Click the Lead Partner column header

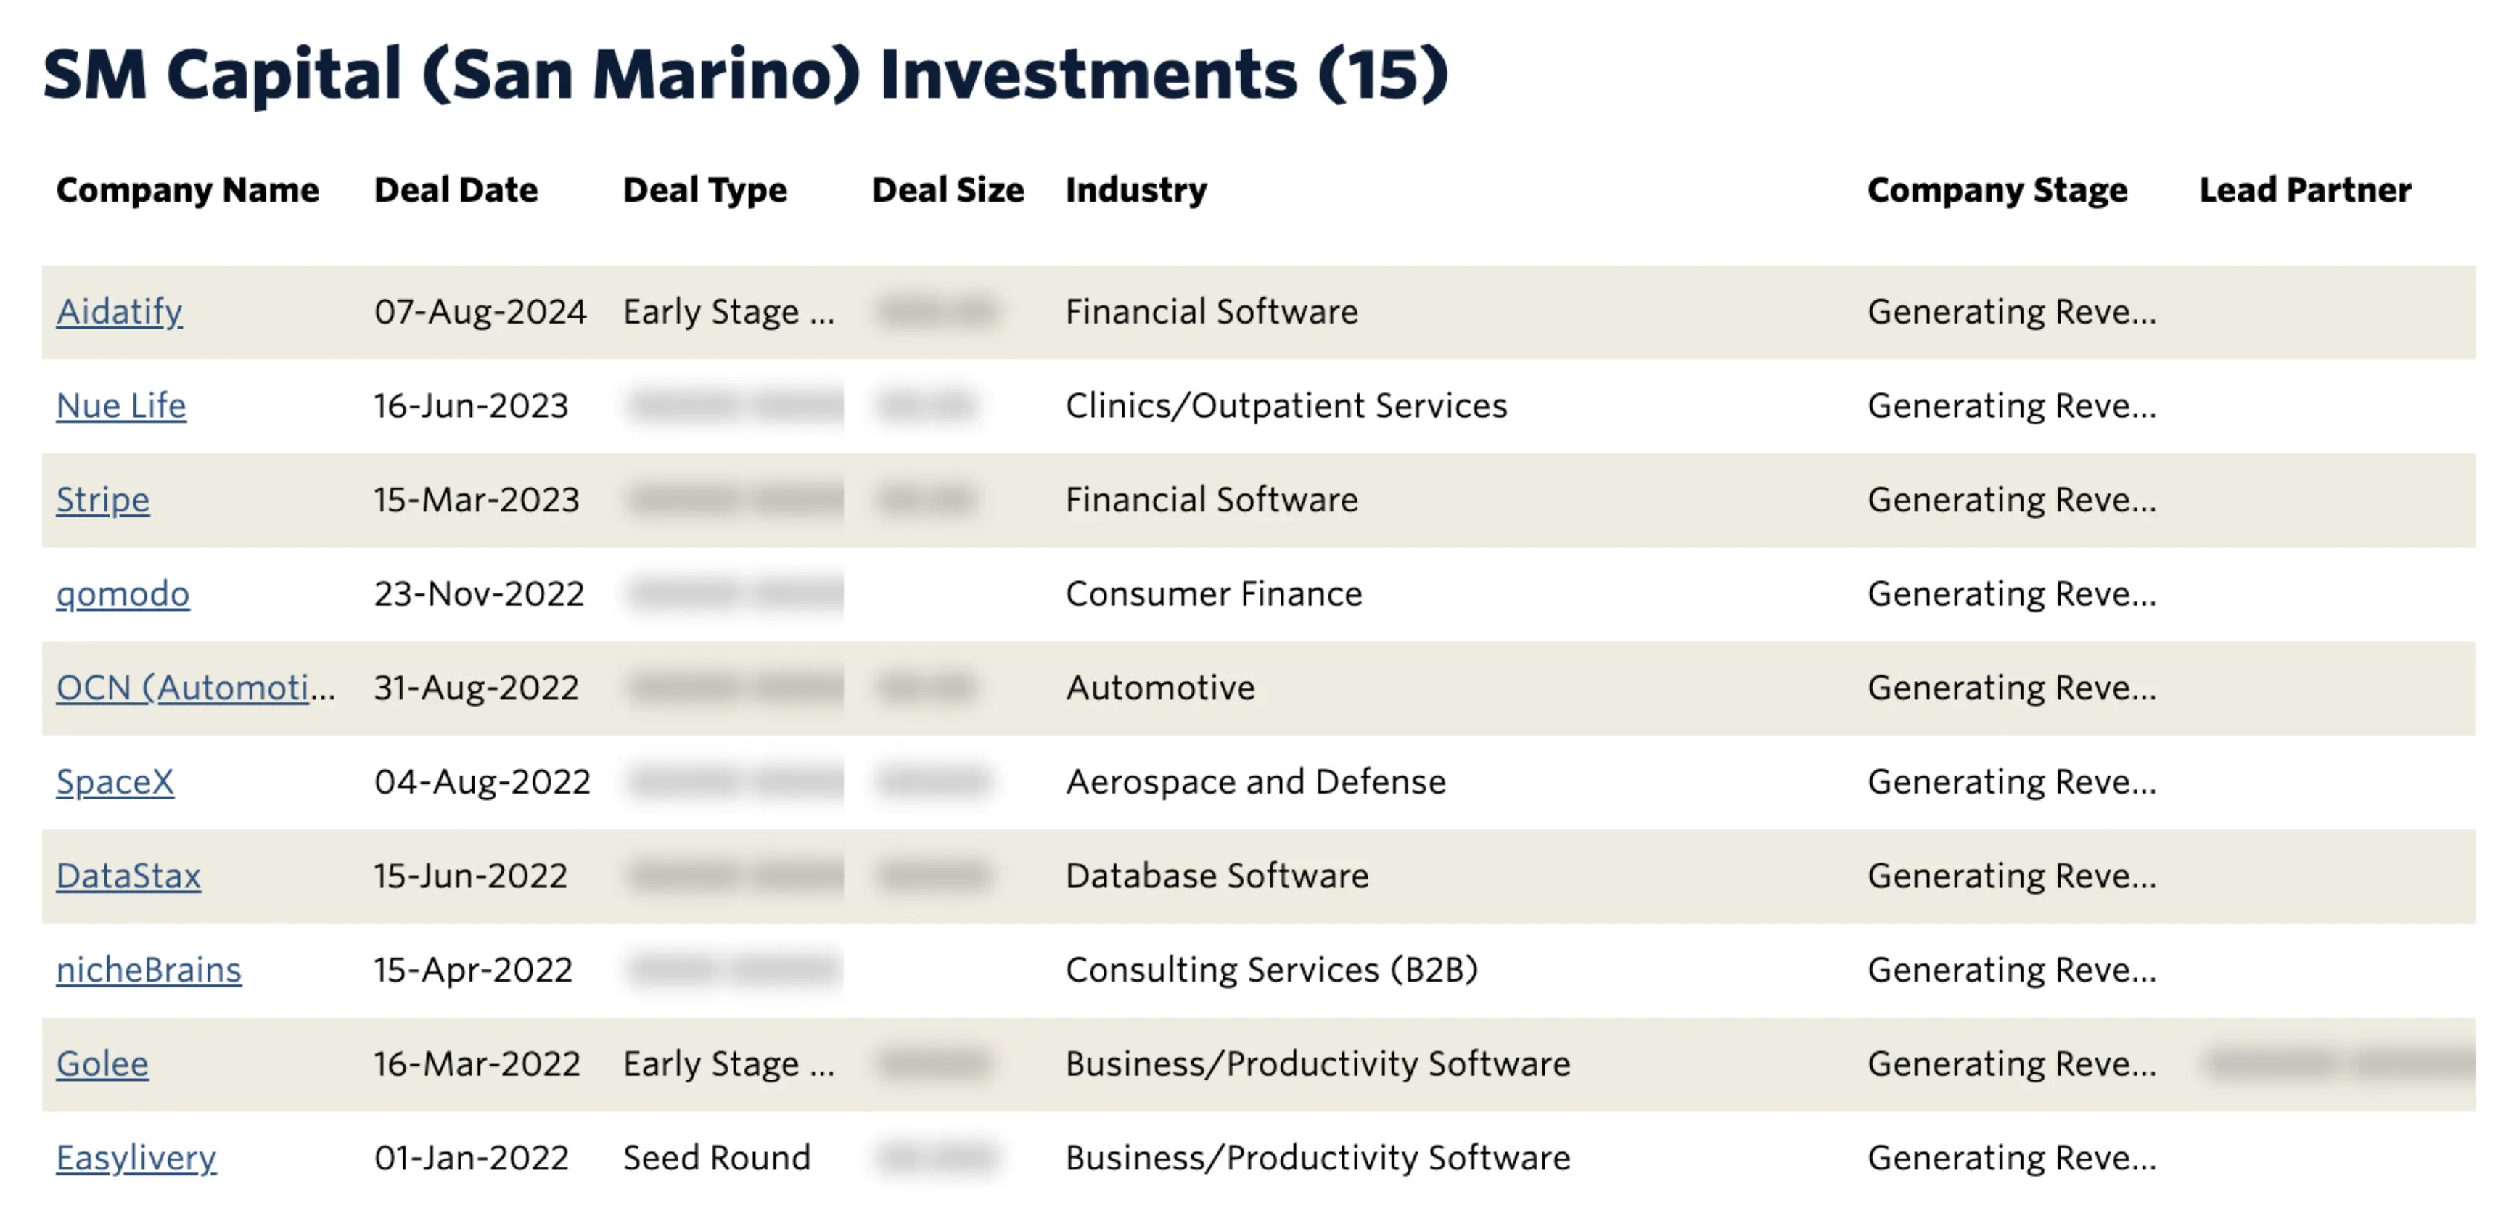[2304, 189]
